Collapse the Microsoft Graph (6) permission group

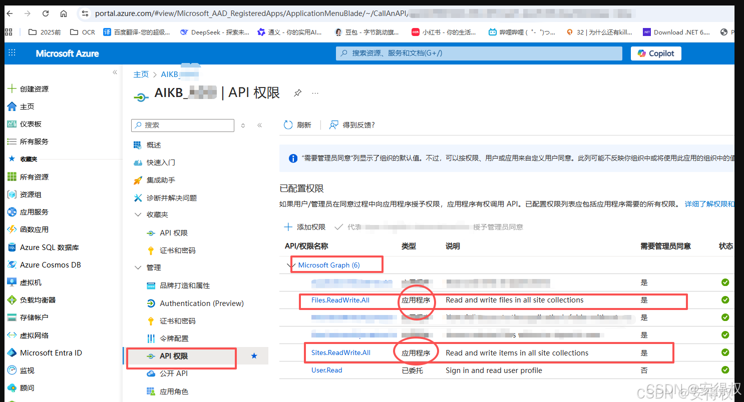click(291, 265)
